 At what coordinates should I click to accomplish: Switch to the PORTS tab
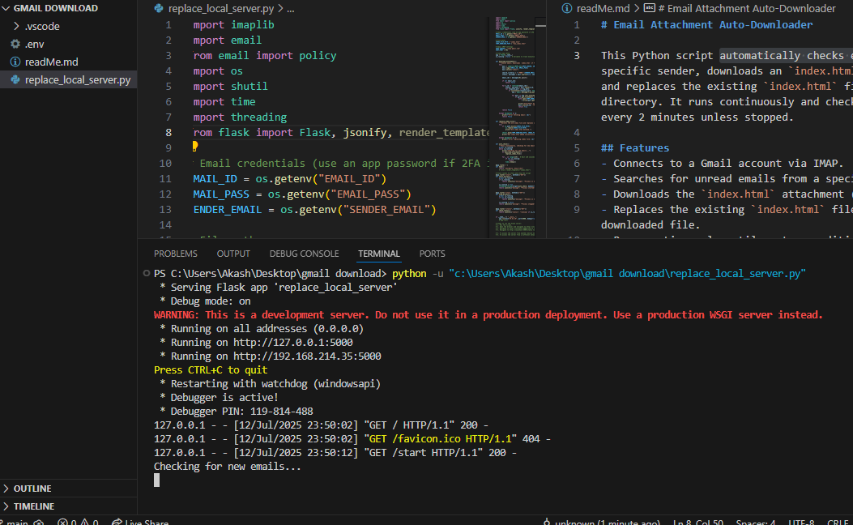click(432, 254)
